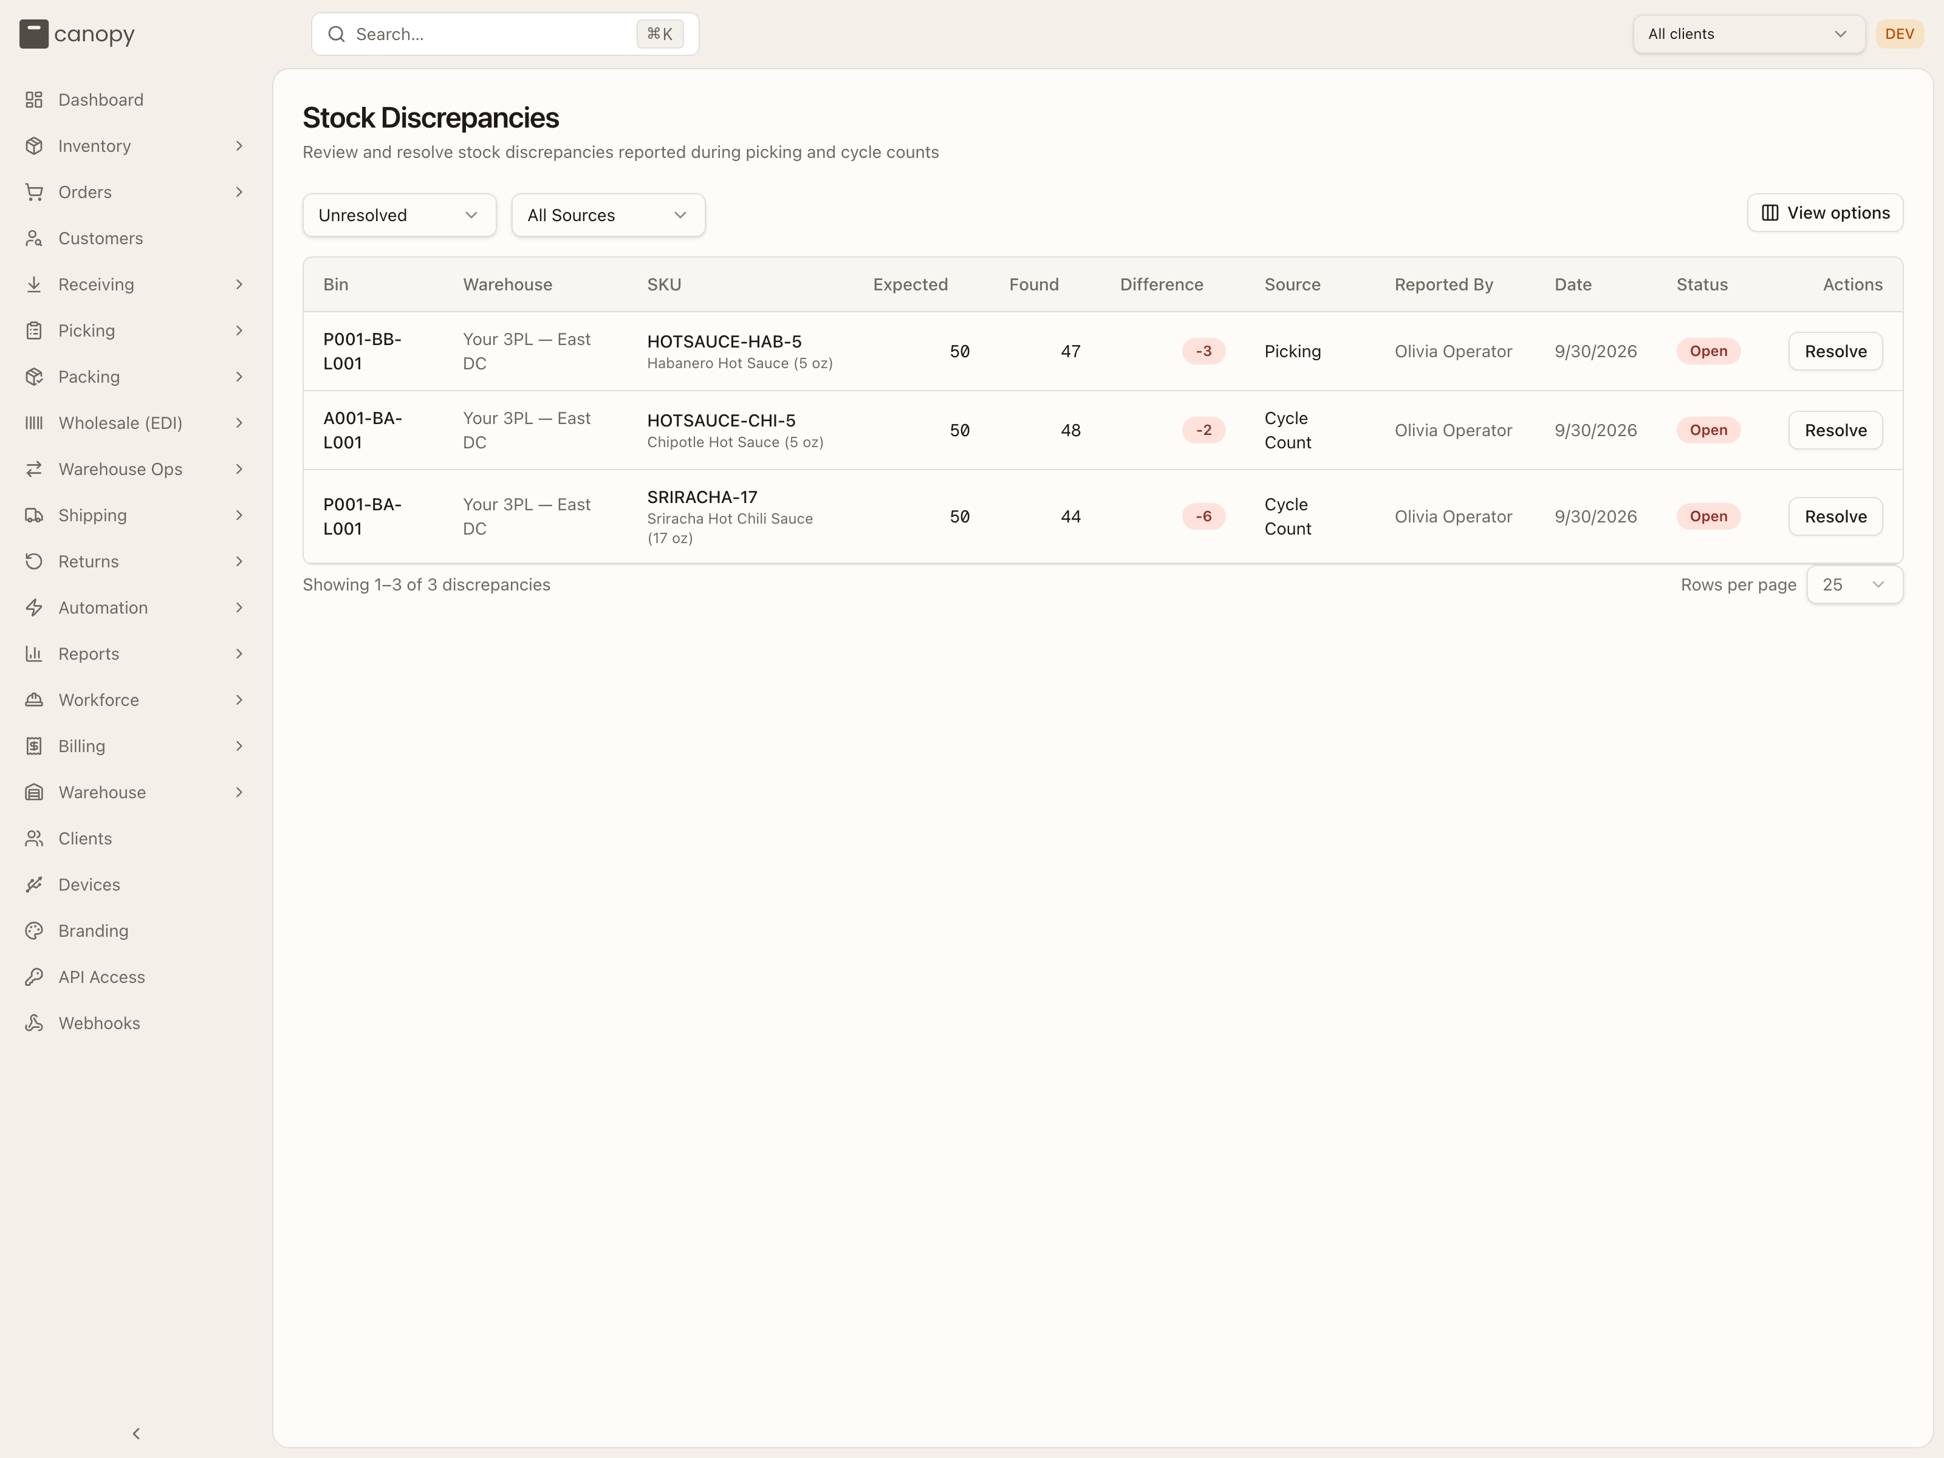Click the canopy logo
Image resolution: width=1944 pixels, height=1458 pixels.
(77, 34)
